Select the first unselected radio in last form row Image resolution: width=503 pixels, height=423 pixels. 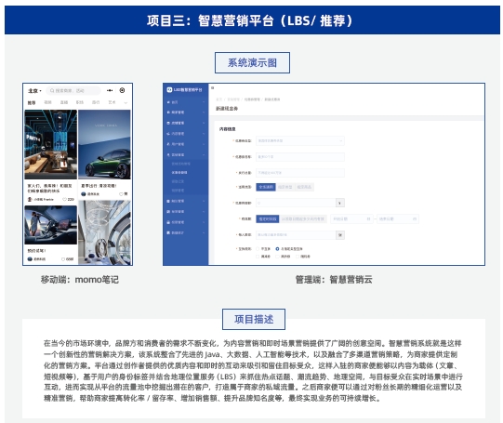(x=258, y=248)
